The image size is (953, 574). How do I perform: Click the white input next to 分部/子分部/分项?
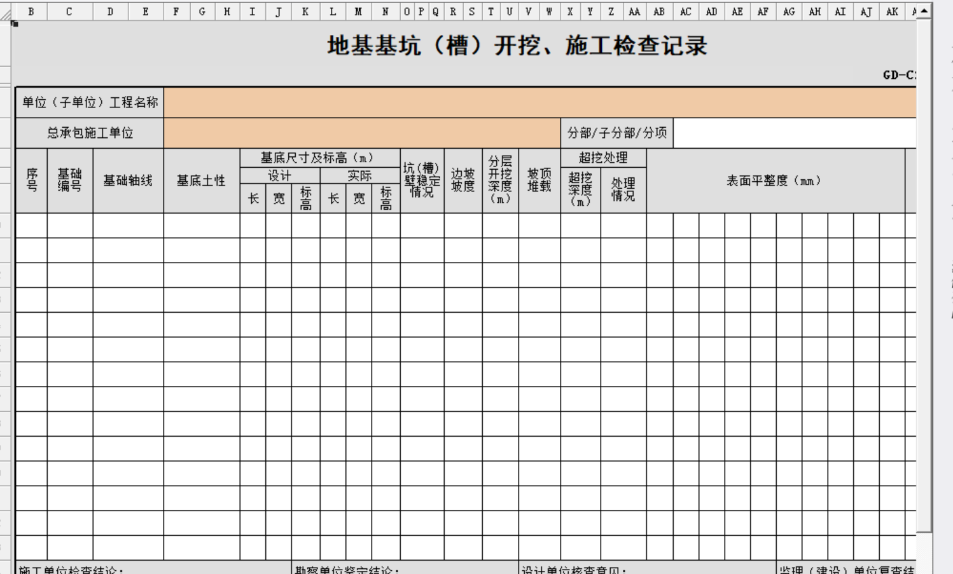pyautogui.click(x=795, y=133)
